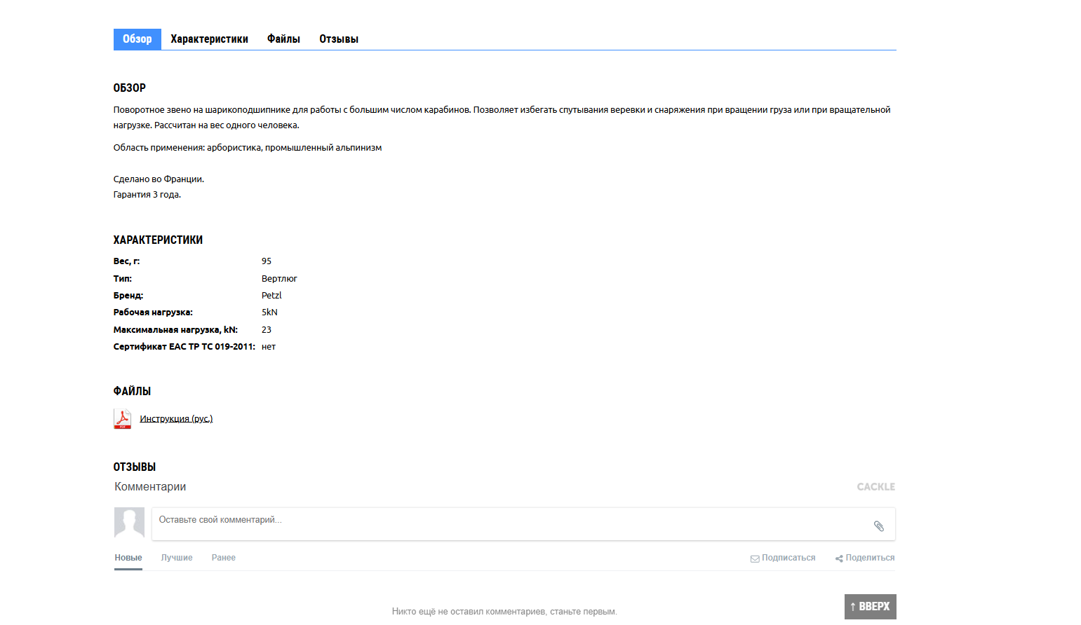
Task: Click the ФАЙЛЫ section heading
Action: point(132,392)
